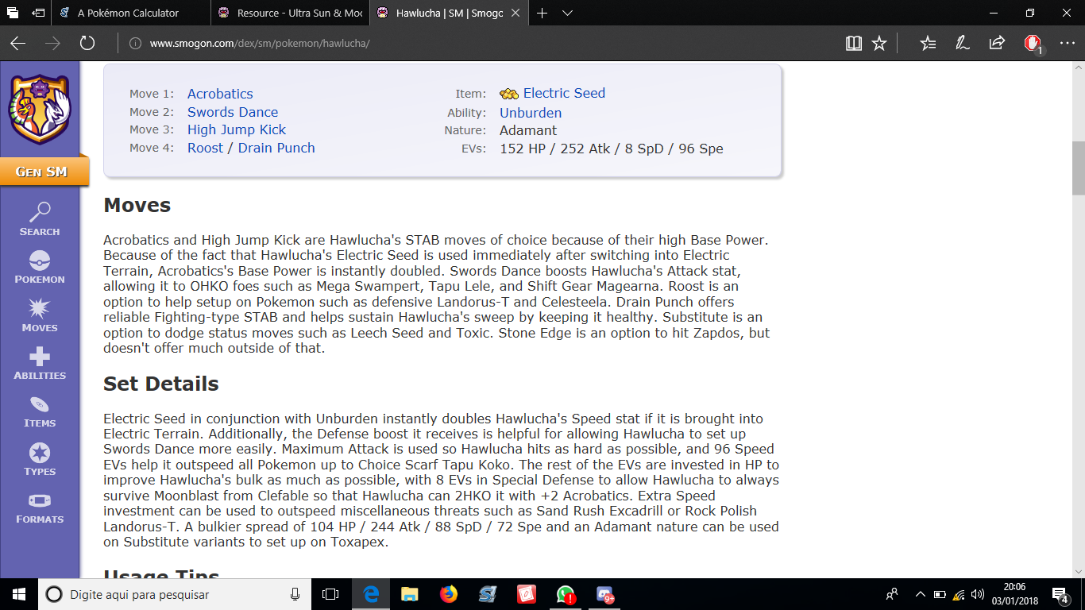This screenshot has height=610, width=1085.
Task: Share this page via Share icon
Action: (997, 43)
